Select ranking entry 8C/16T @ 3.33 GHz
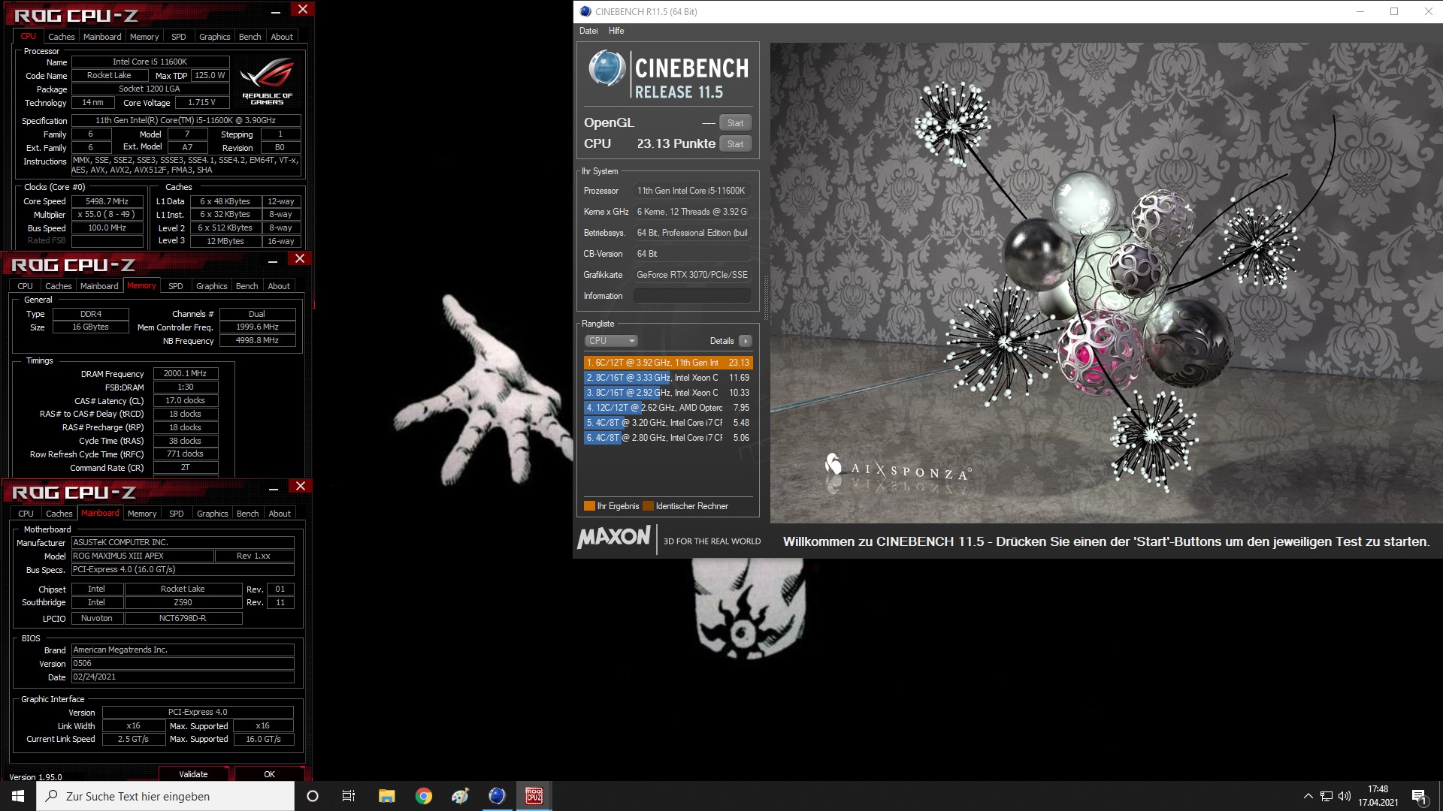1443x811 pixels. tap(667, 378)
